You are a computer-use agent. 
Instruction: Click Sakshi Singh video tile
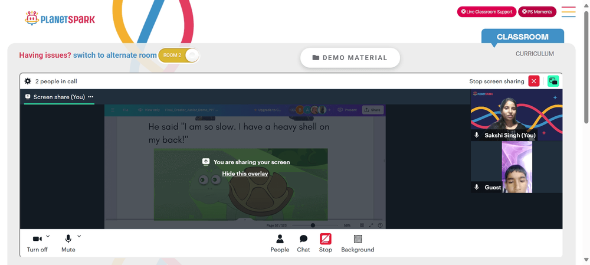516,115
